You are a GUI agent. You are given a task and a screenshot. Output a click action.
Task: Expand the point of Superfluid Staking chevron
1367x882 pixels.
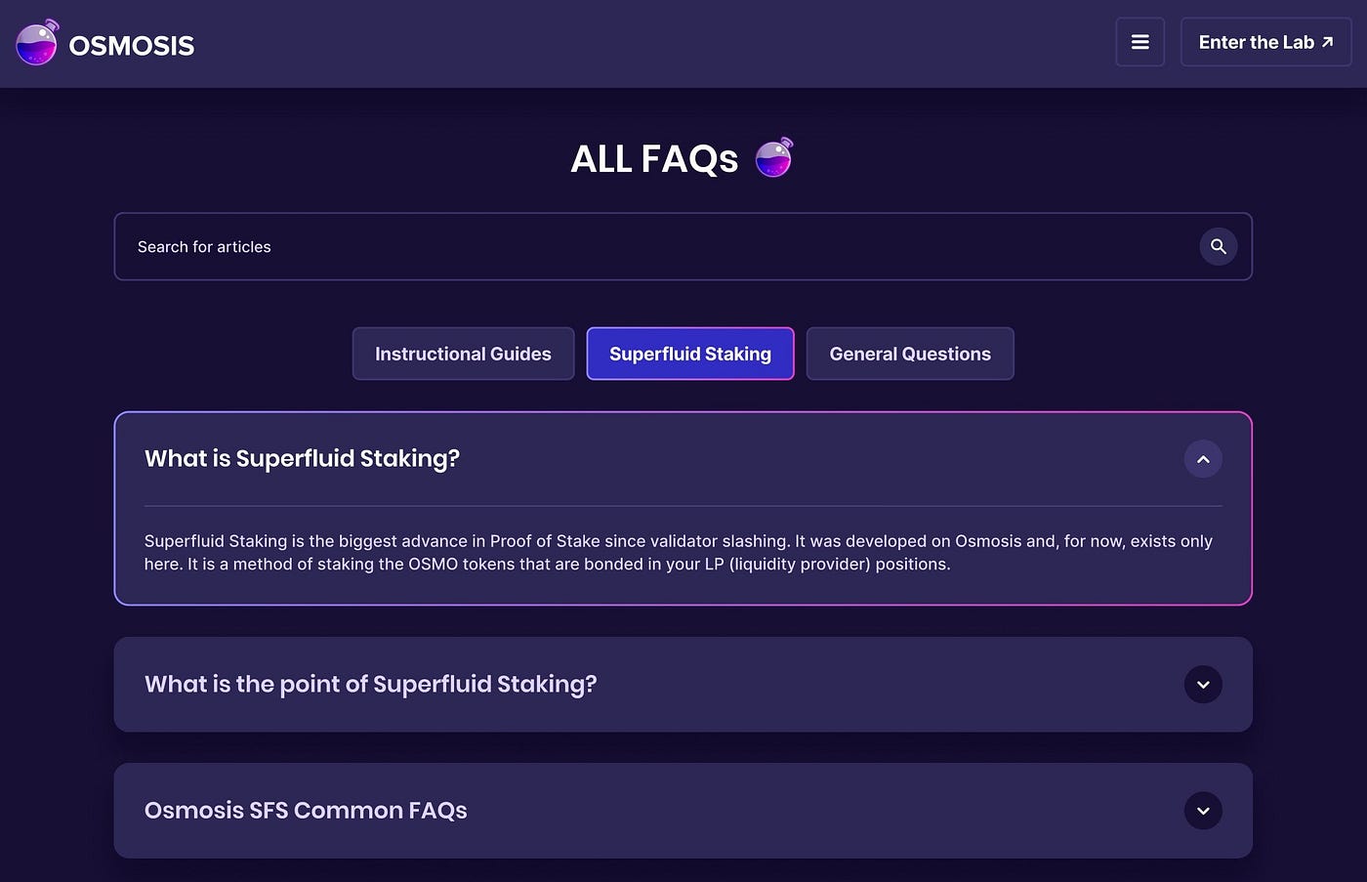pyautogui.click(x=1203, y=685)
